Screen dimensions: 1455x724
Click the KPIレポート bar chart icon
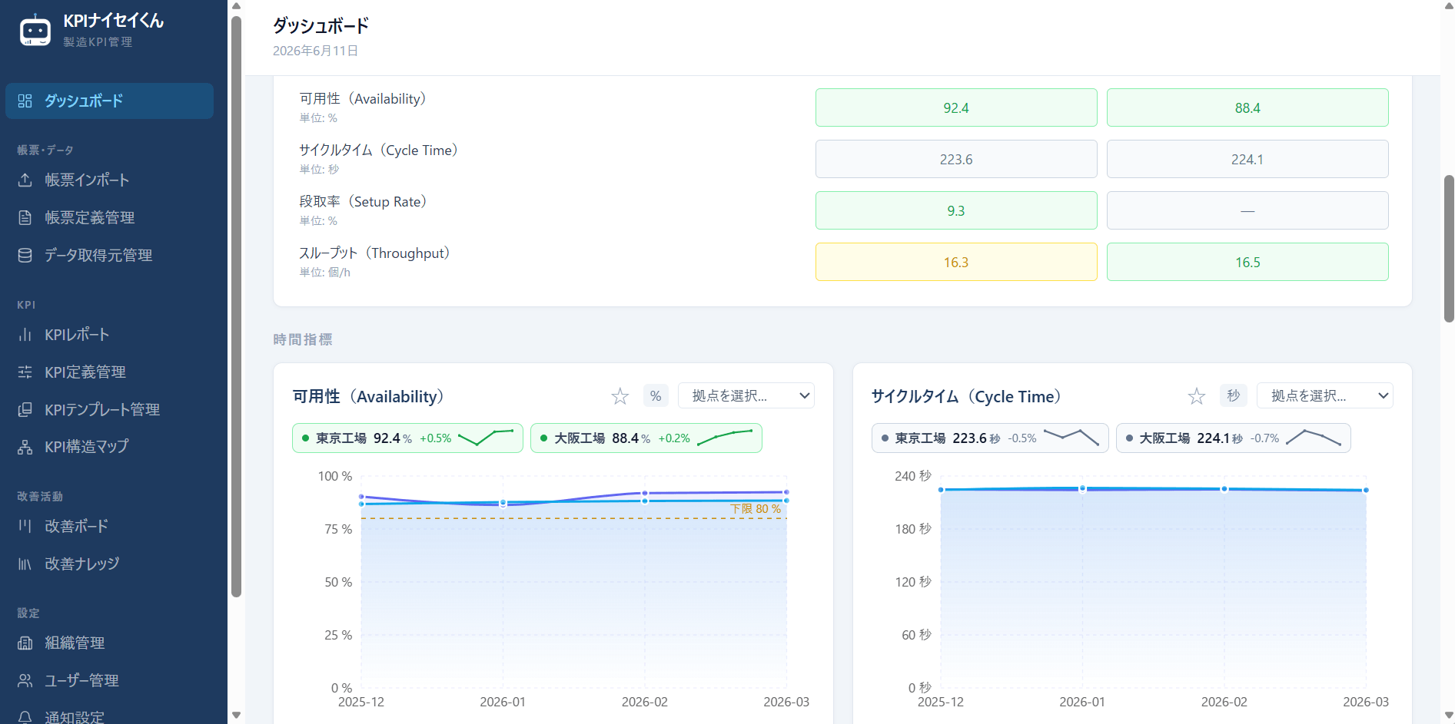click(25, 335)
